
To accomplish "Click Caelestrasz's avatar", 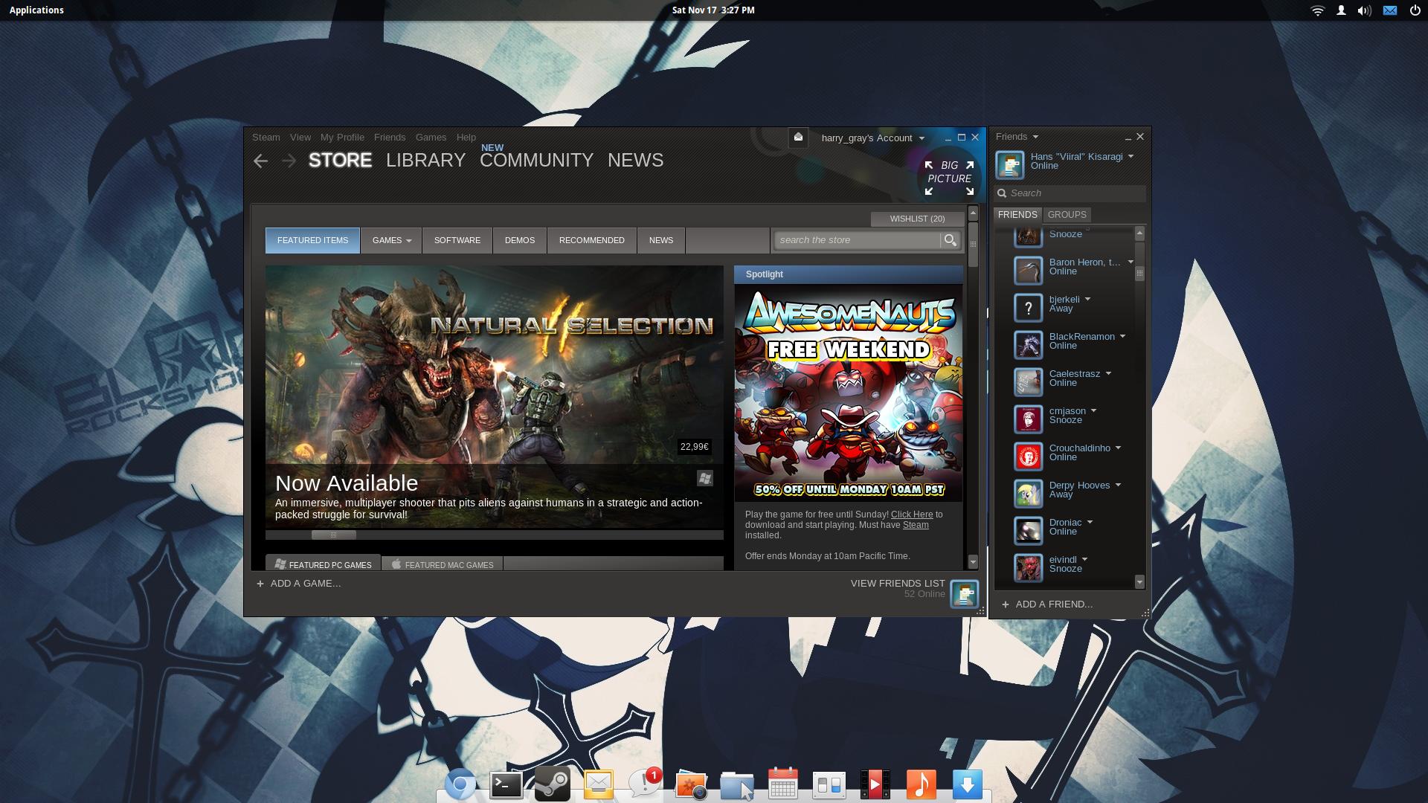I will (1029, 381).
